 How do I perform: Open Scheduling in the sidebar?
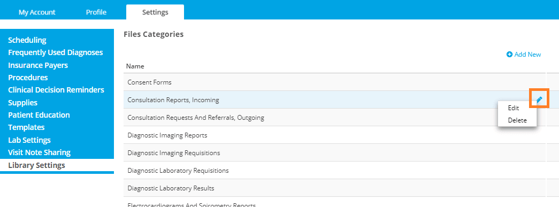tap(27, 40)
